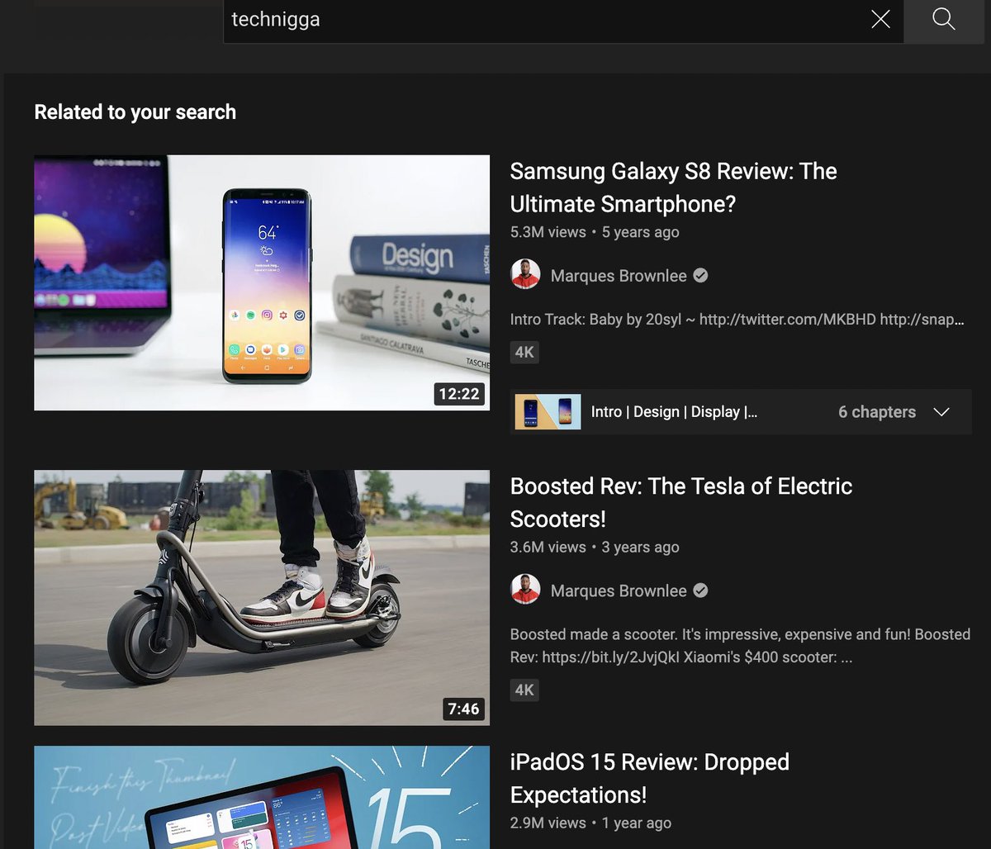Open title 'iPadOS 15 Review: Dropped Expectations!'

650,778
